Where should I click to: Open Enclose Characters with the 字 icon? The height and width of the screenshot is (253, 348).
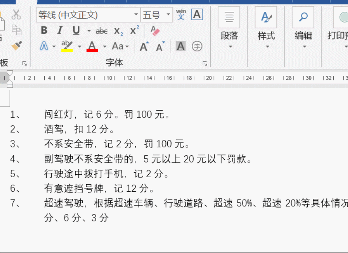pyautogui.click(x=197, y=46)
